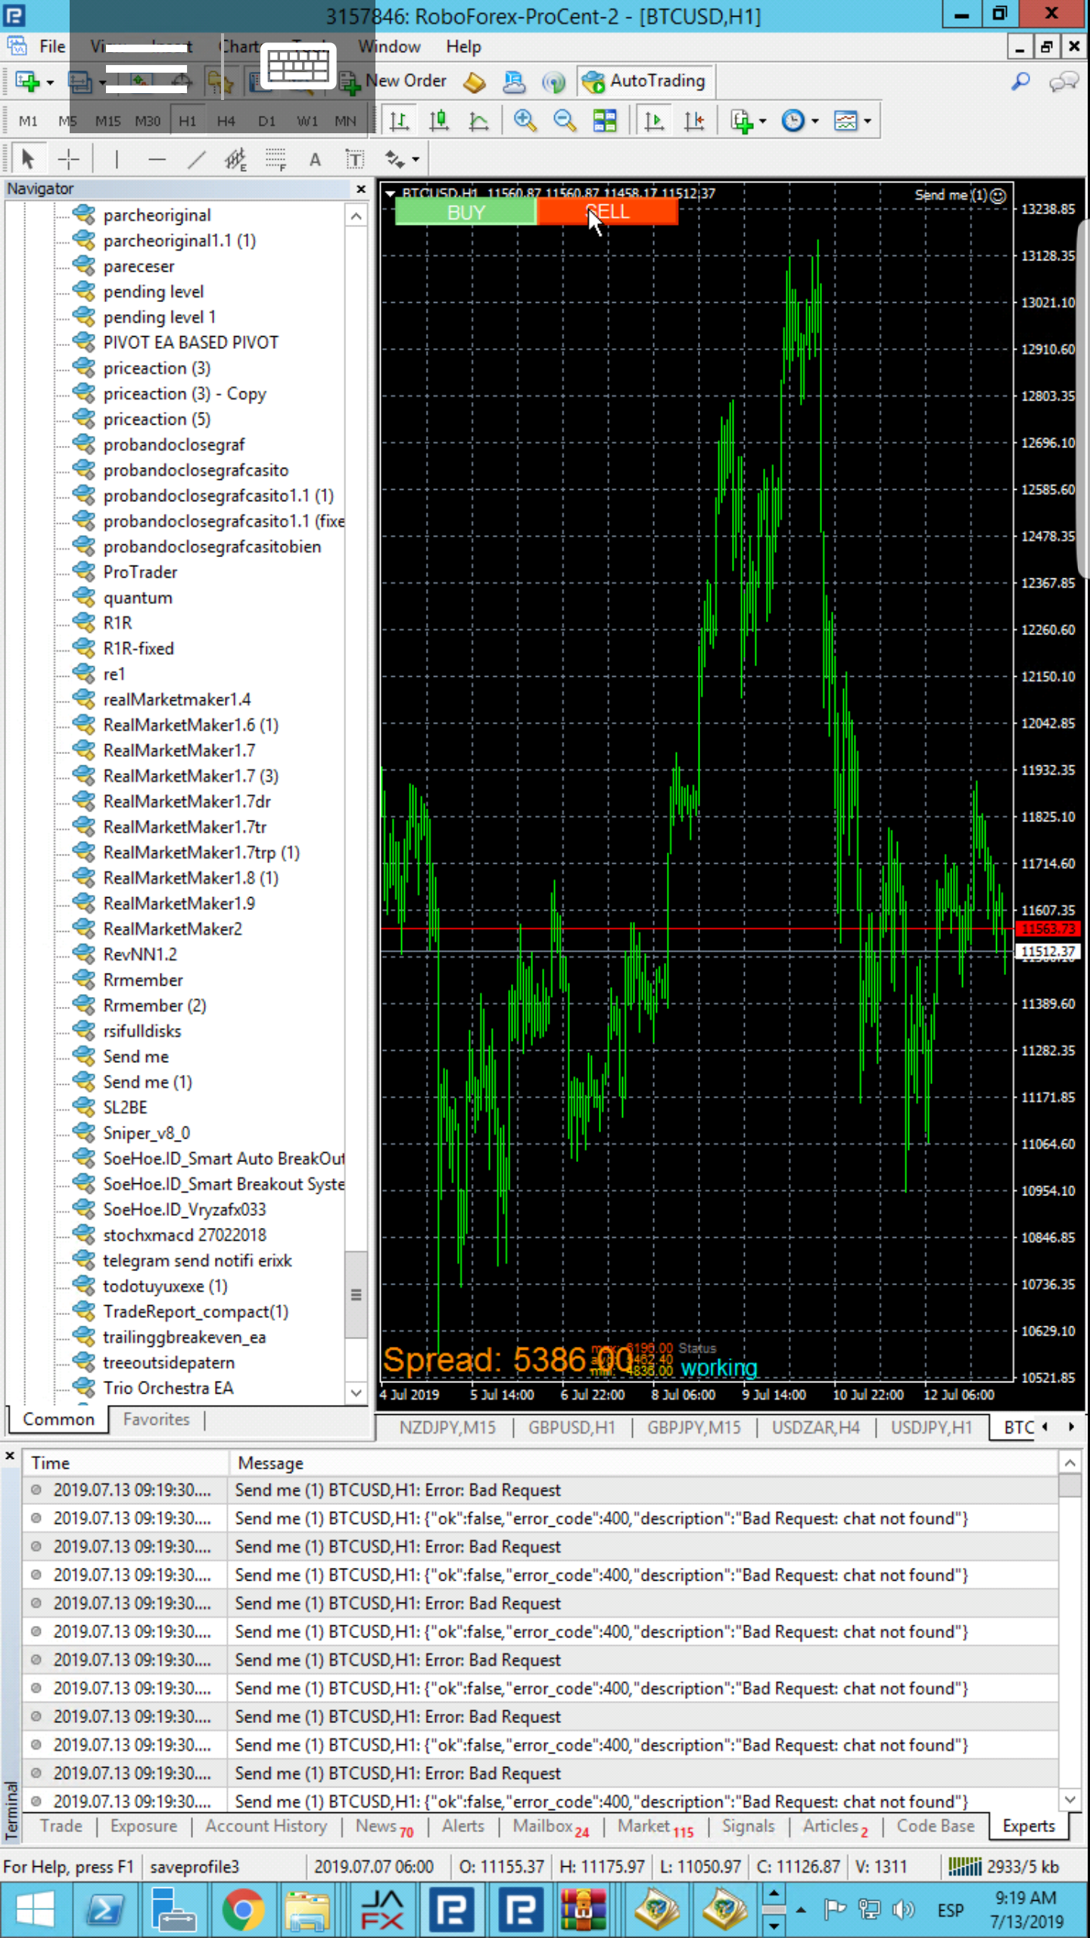Open Account History terminal tab

266,1827
